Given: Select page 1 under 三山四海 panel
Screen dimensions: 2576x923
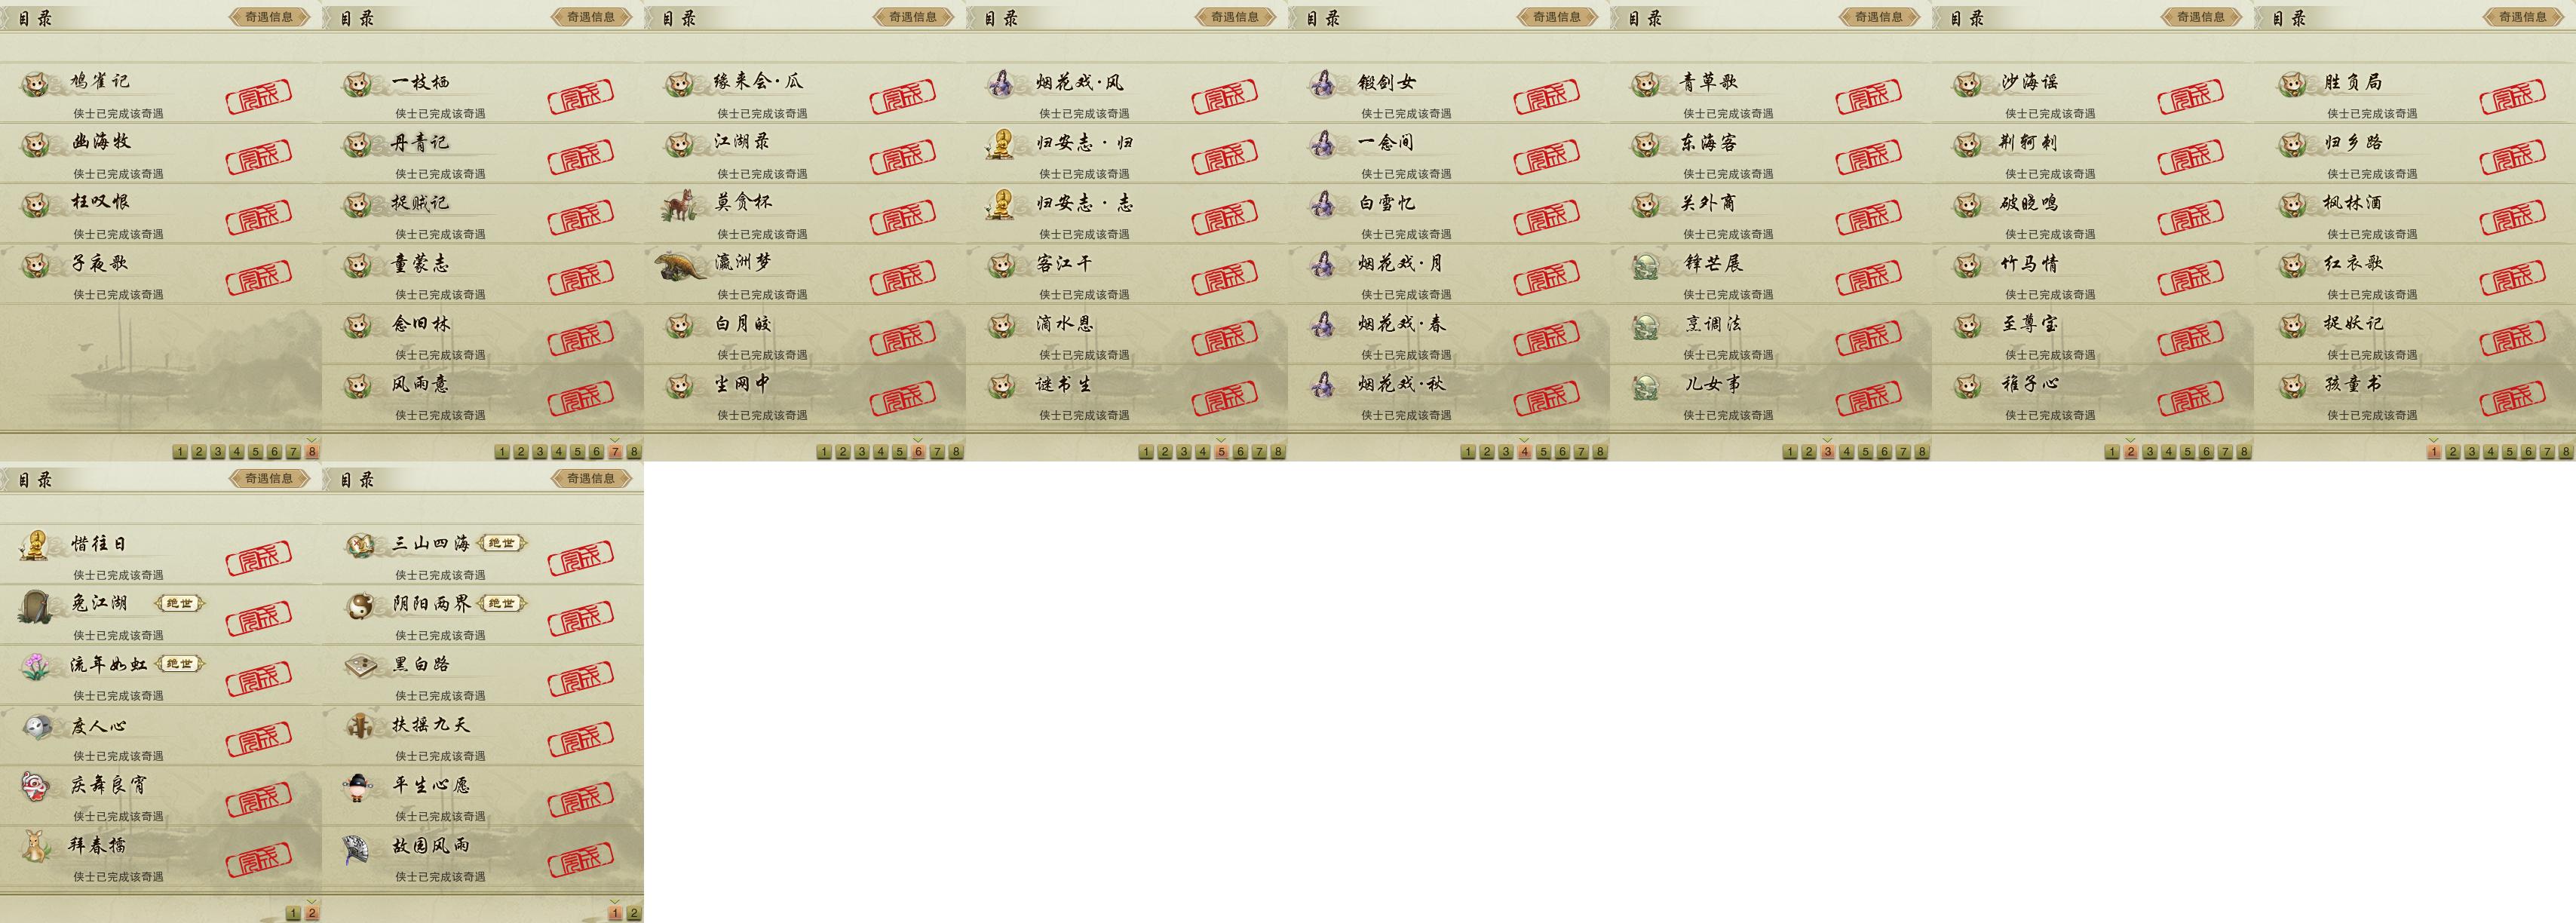Looking at the screenshot, I should (615, 913).
